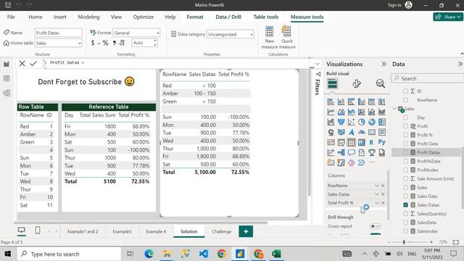Commit the formula with the checkmark
This screenshot has height=261, width=464.
(33, 63)
